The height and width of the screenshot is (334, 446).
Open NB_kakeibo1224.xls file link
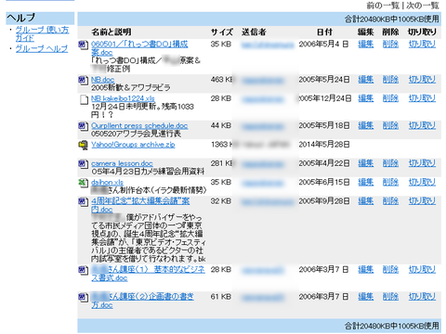click(123, 98)
